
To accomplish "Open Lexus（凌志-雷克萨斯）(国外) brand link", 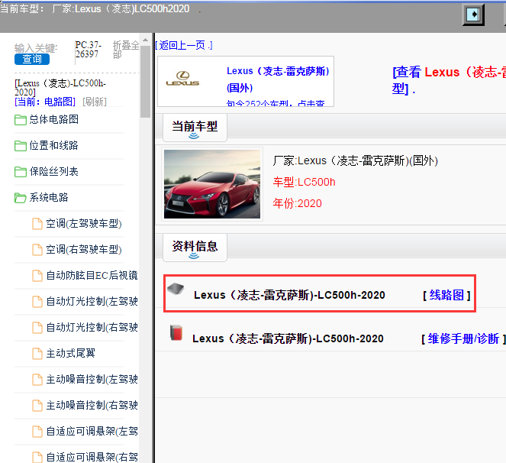I will [278, 79].
